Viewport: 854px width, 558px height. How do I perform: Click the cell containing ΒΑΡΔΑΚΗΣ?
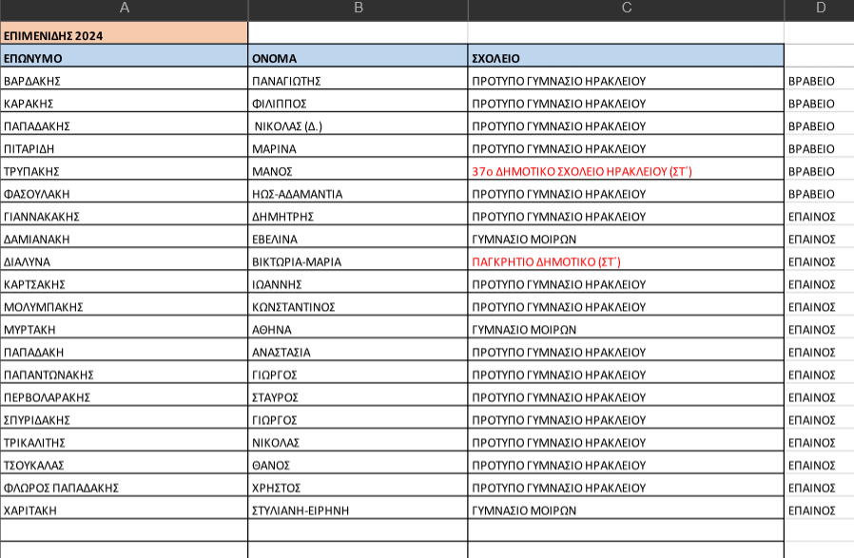click(124, 81)
